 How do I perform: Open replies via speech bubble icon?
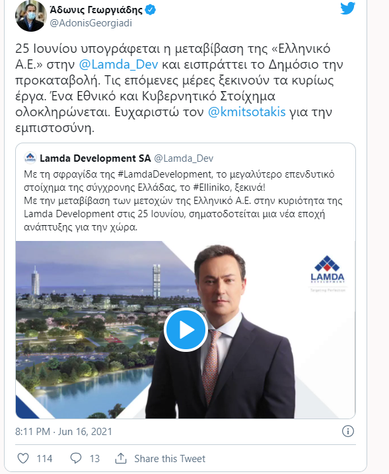coord(76,458)
